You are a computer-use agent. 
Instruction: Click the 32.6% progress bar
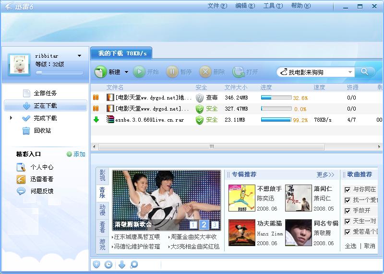tap(276, 98)
